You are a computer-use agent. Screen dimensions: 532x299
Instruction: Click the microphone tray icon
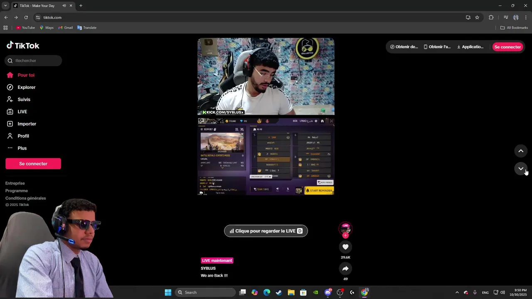(x=475, y=292)
